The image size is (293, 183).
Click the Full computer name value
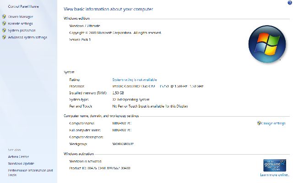pyautogui.click(x=122, y=130)
